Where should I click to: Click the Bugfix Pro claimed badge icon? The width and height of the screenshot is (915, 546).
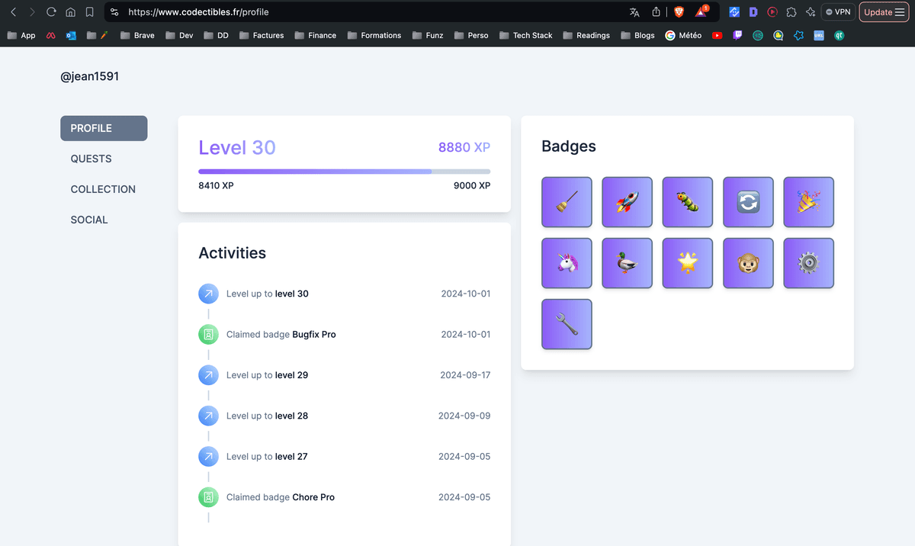tap(208, 334)
